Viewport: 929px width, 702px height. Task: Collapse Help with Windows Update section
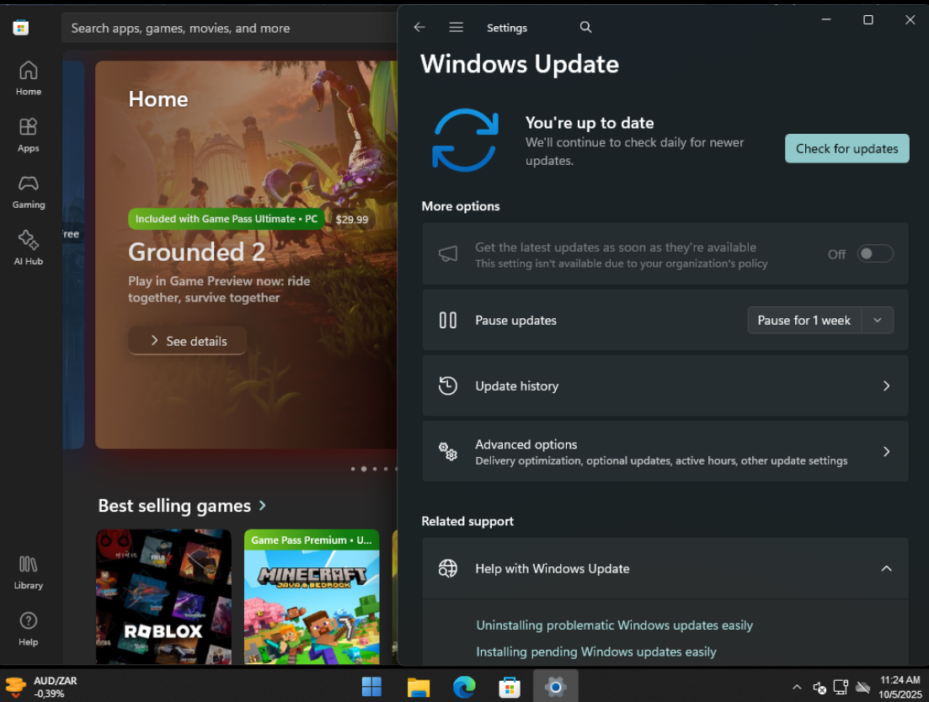tap(886, 568)
